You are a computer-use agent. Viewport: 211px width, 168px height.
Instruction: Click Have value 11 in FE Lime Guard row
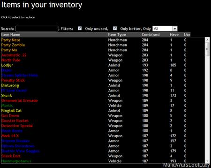tap(172, 91)
